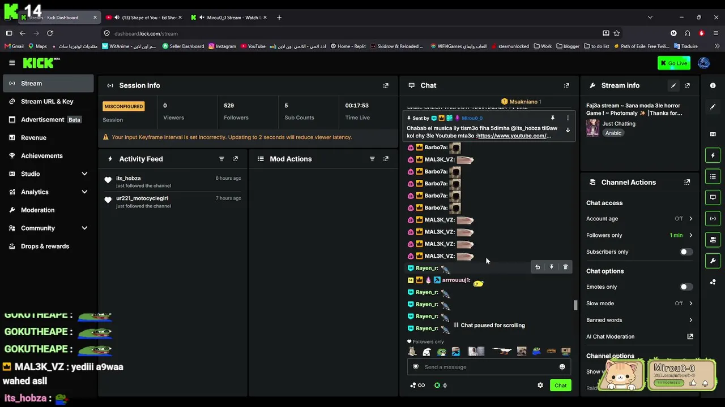The width and height of the screenshot is (725, 407).
Task: Click the list icon in the right rail
Action: [713, 176]
